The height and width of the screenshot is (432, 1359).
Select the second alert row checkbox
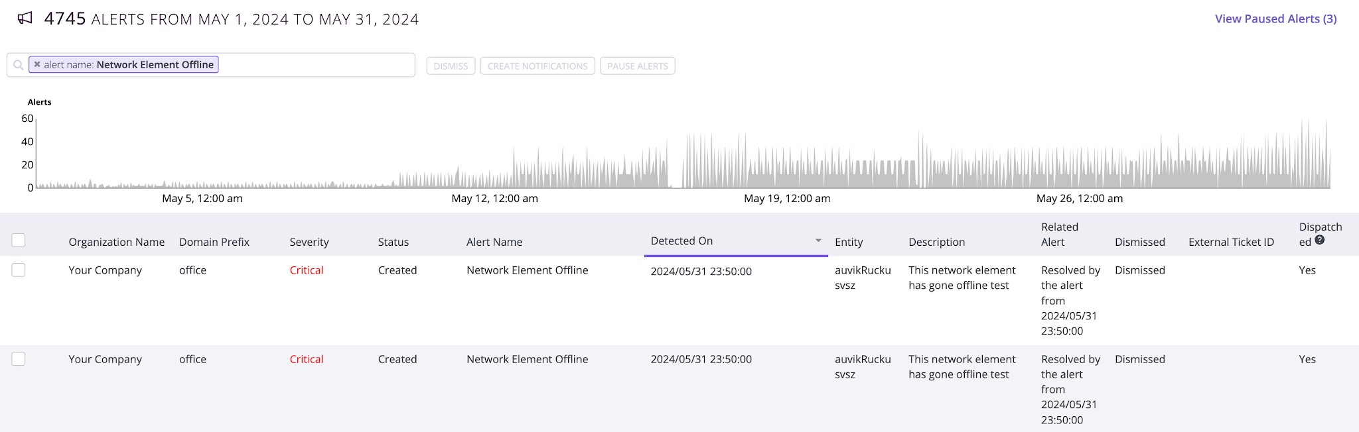[19, 358]
